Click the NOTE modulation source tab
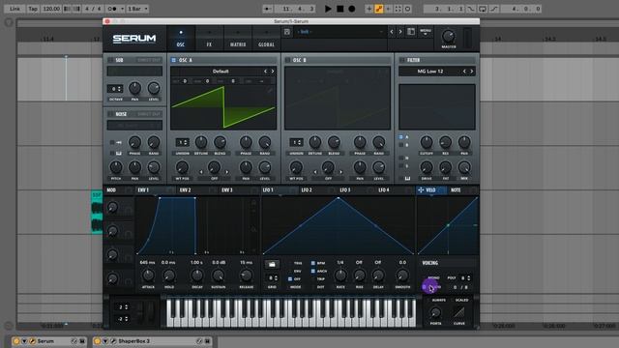 click(456, 190)
